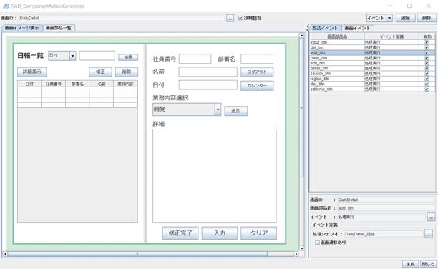Toggle the 有効 checkbox for detail_btn

pyautogui.click(x=427, y=69)
